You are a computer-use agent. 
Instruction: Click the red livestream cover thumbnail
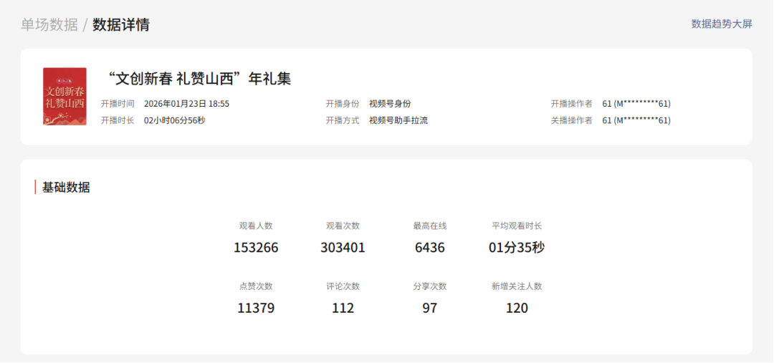64,97
